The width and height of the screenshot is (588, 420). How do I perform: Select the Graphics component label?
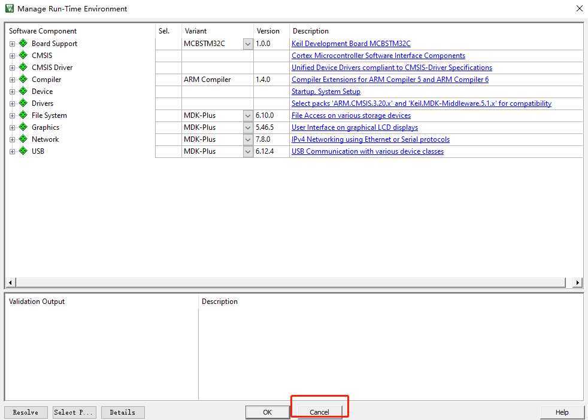tap(46, 127)
